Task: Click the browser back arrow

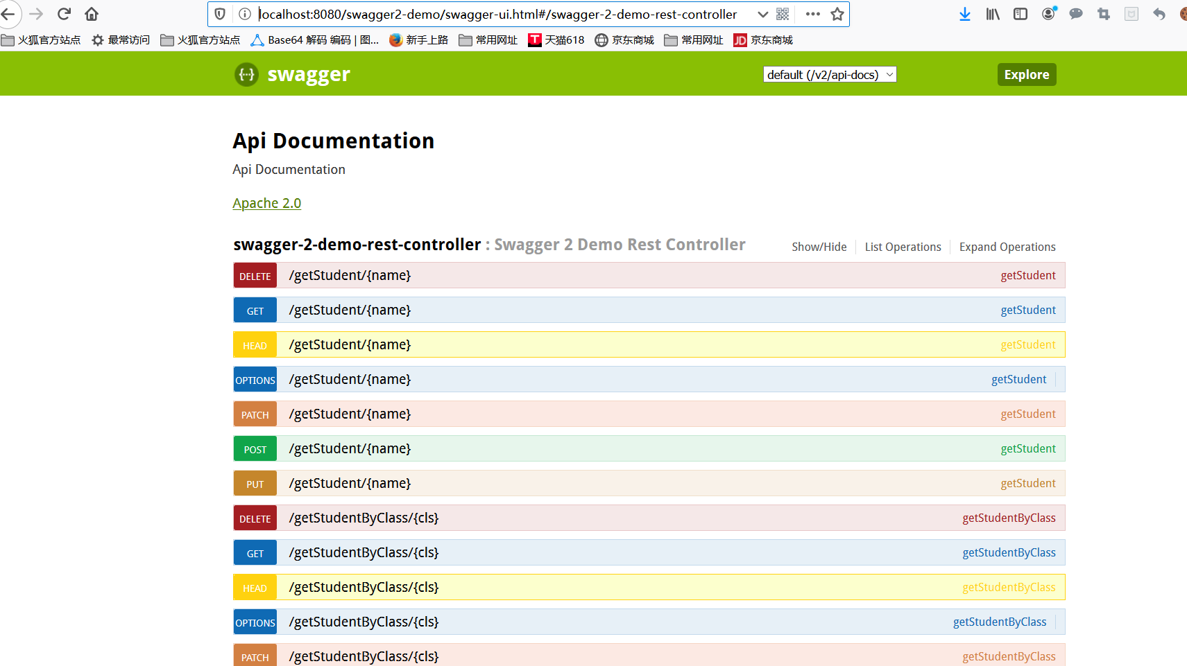Action: 8,14
